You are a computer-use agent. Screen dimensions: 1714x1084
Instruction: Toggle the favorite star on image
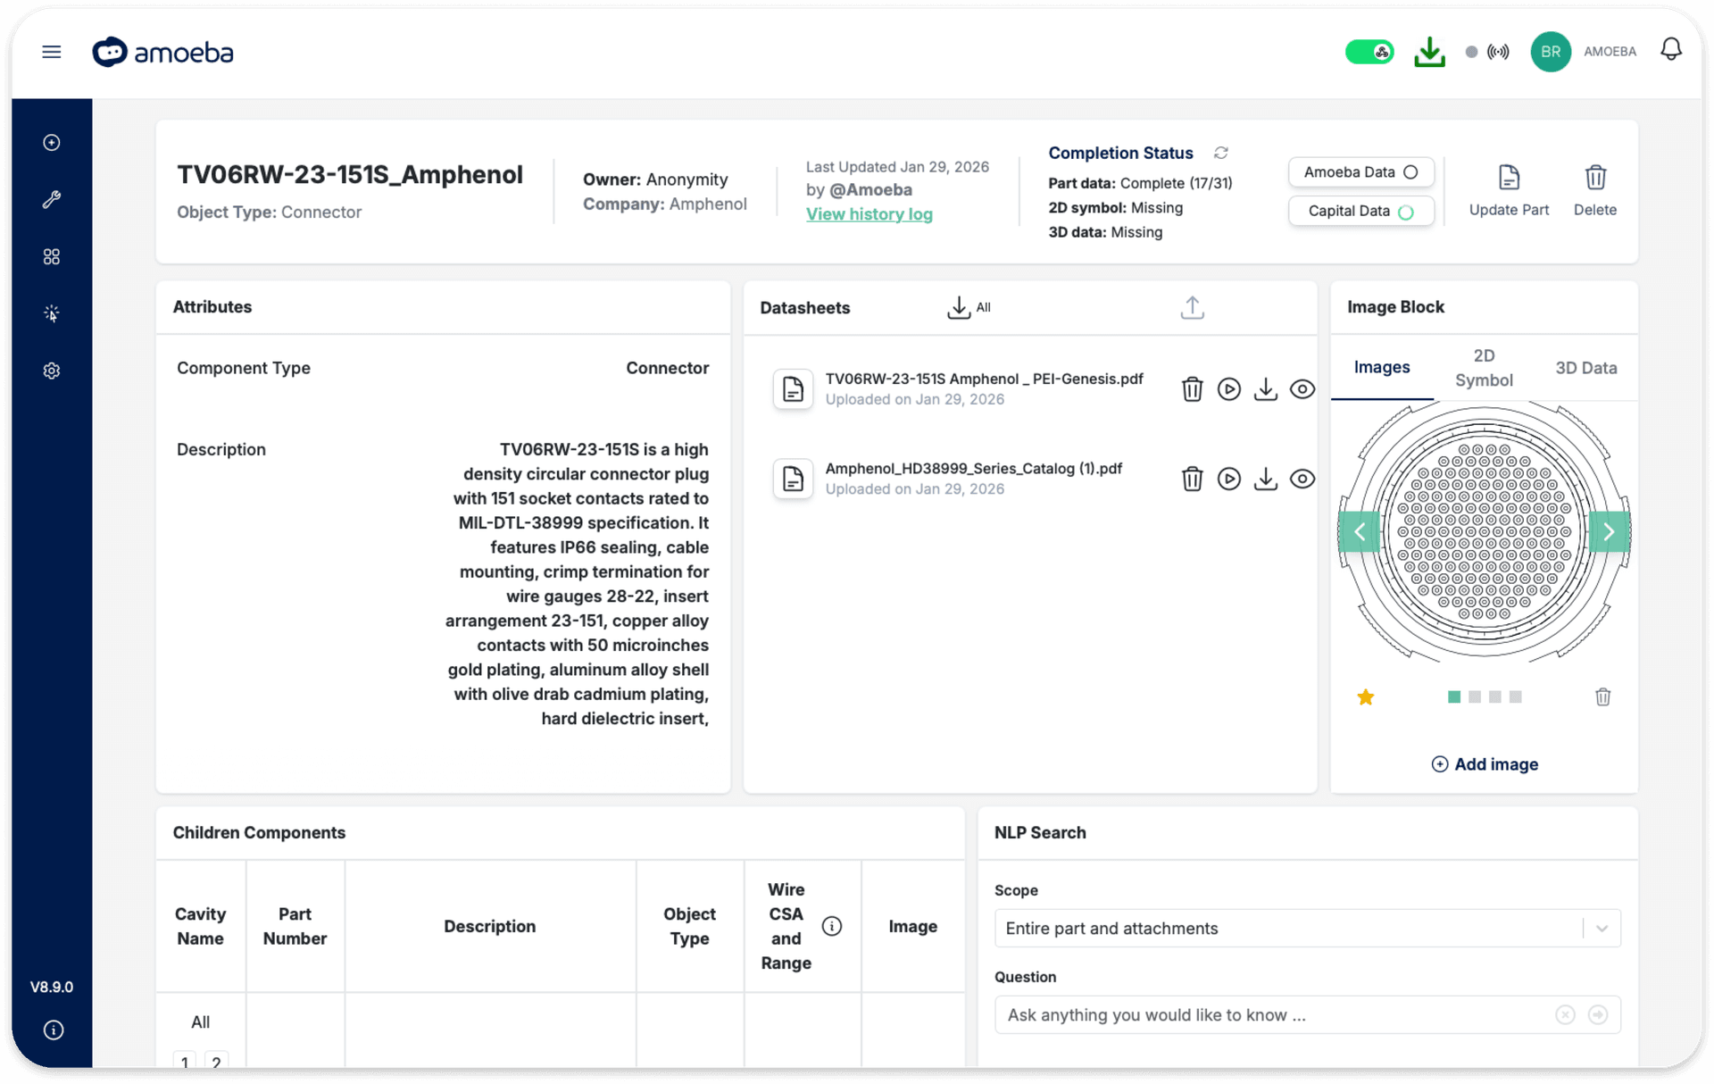[1365, 696]
